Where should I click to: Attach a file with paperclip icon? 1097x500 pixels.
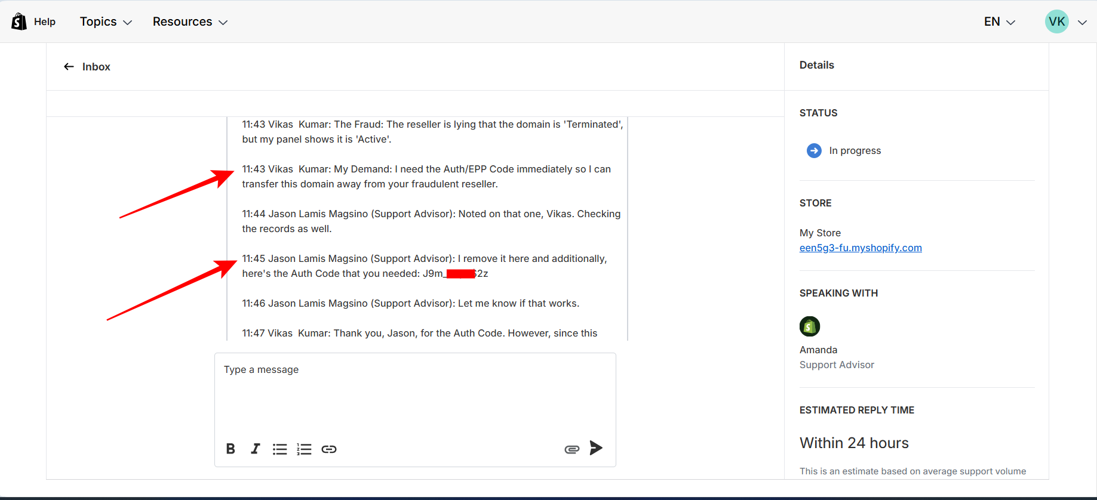[x=571, y=449]
